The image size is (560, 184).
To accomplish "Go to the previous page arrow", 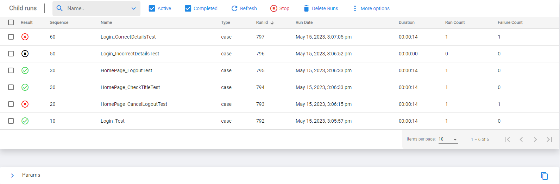I will click(x=521, y=139).
